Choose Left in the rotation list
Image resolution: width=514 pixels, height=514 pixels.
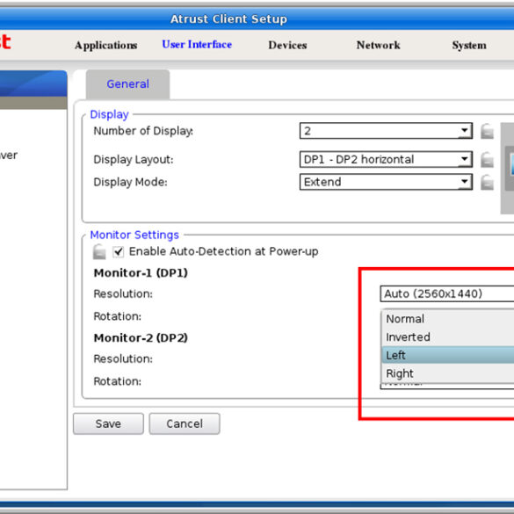pyautogui.click(x=448, y=355)
